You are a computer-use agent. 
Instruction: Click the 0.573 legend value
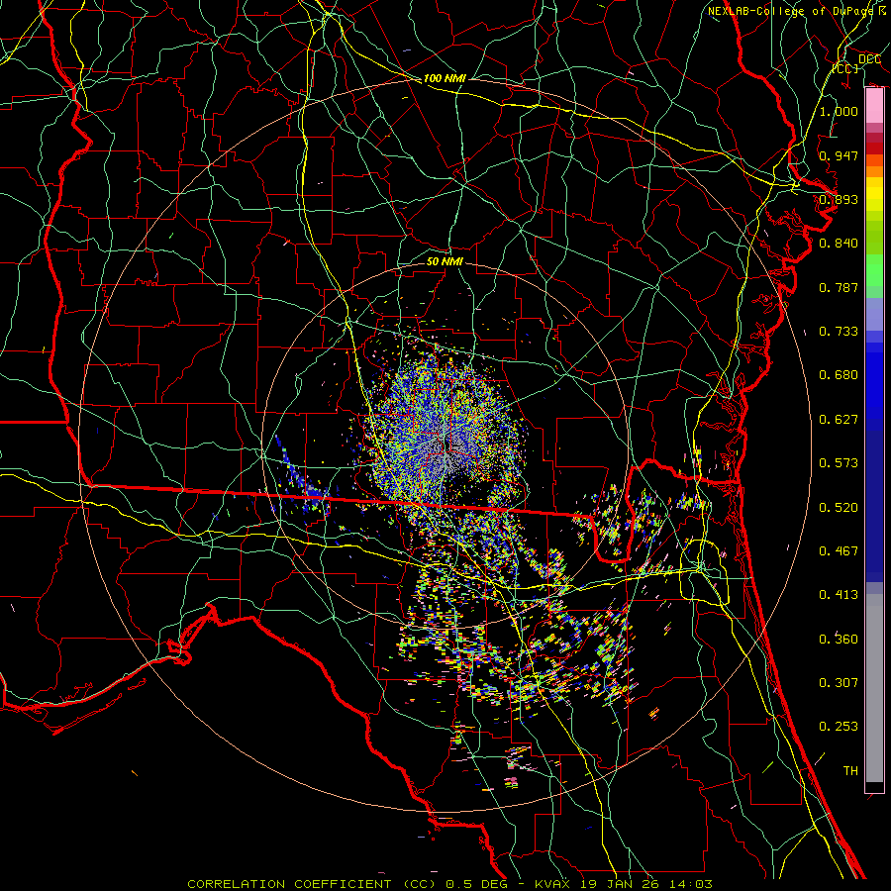pos(839,463)
